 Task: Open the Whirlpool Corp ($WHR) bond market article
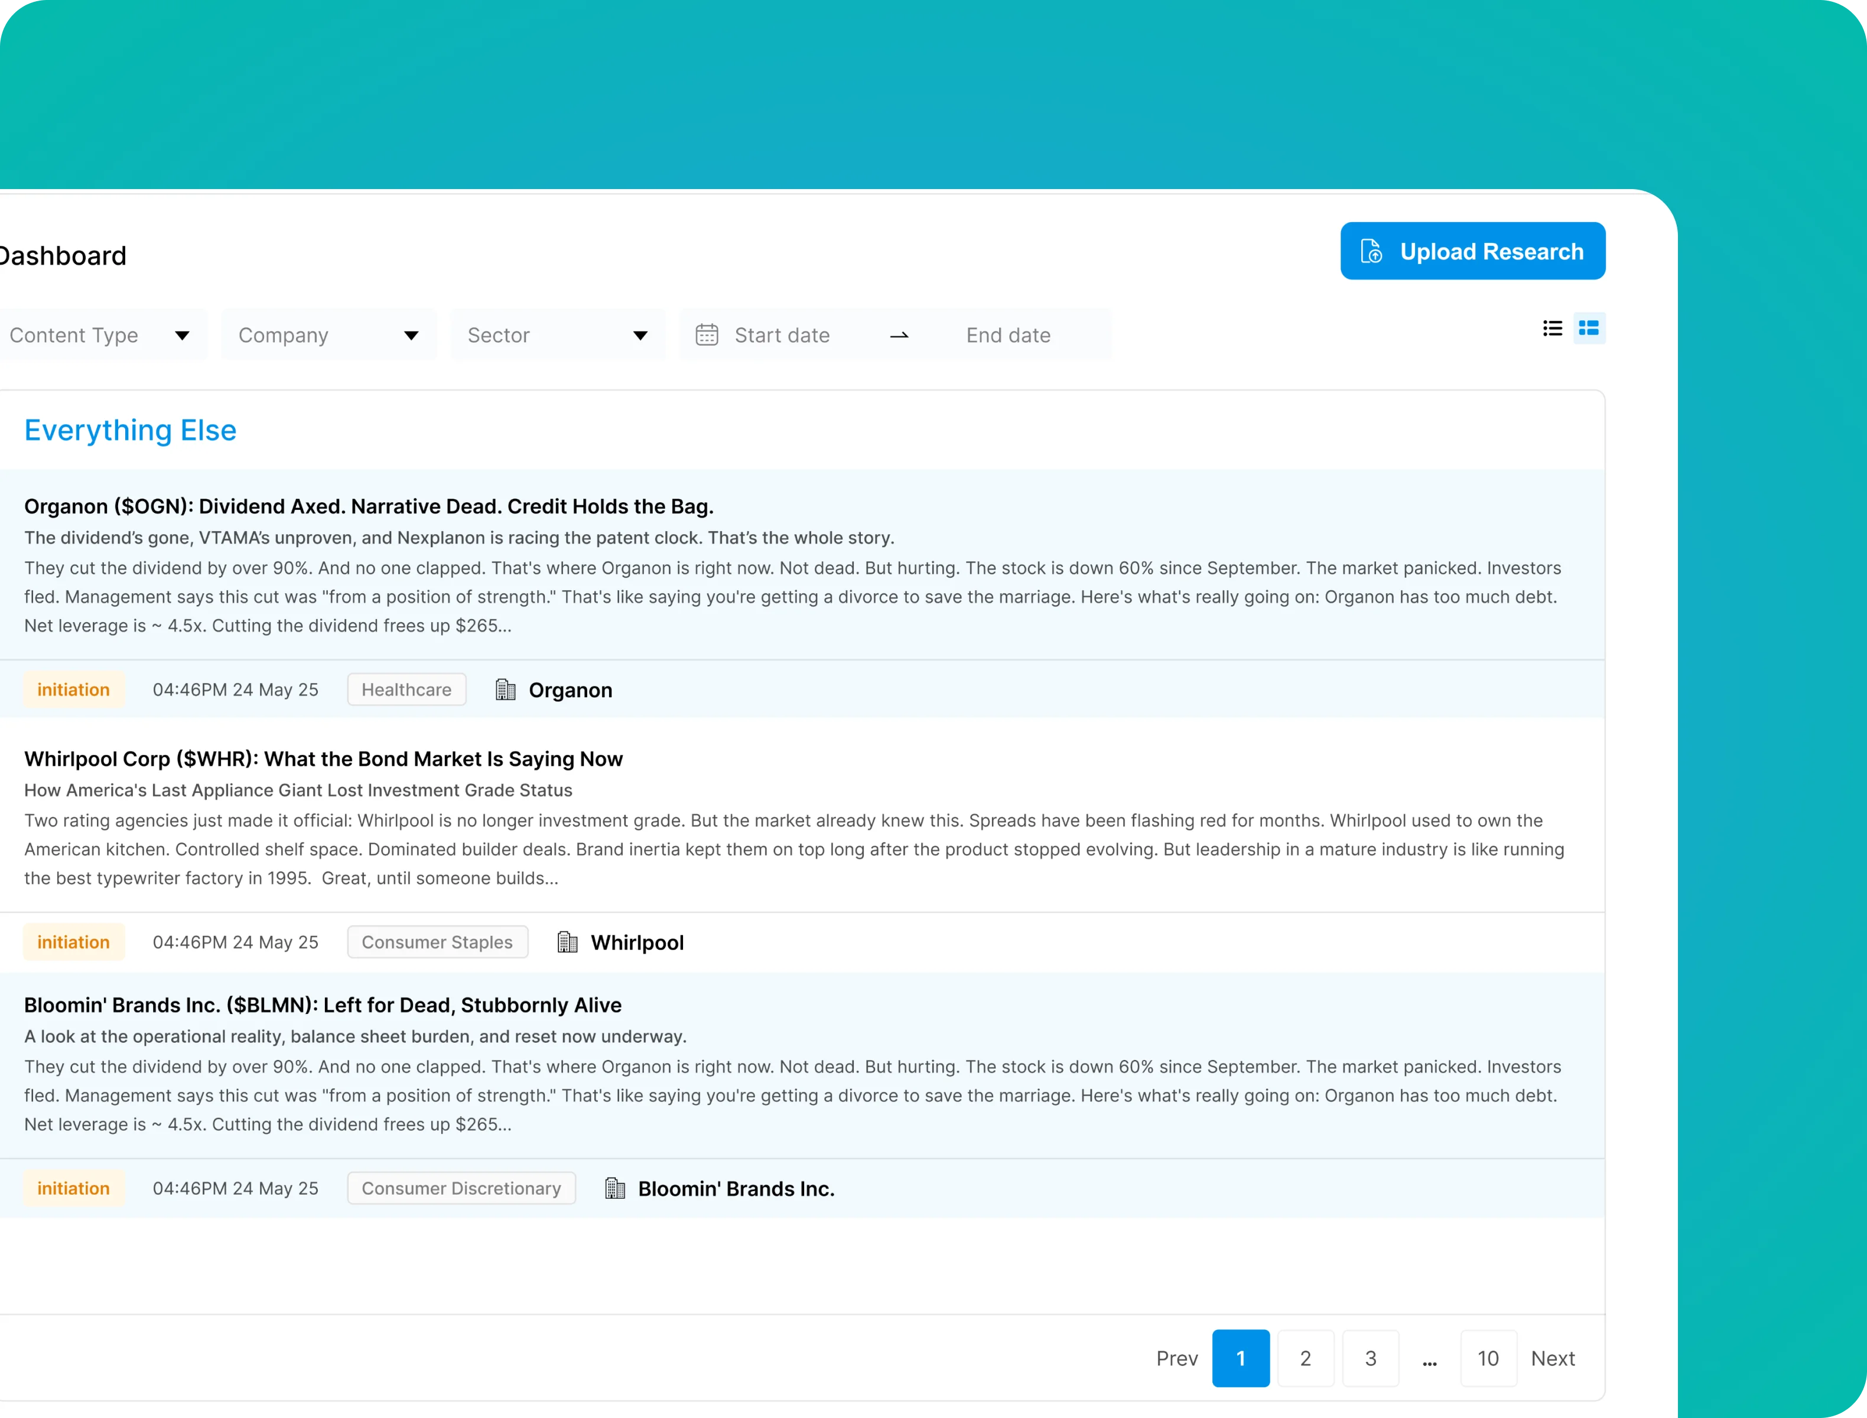click(323, 759)
